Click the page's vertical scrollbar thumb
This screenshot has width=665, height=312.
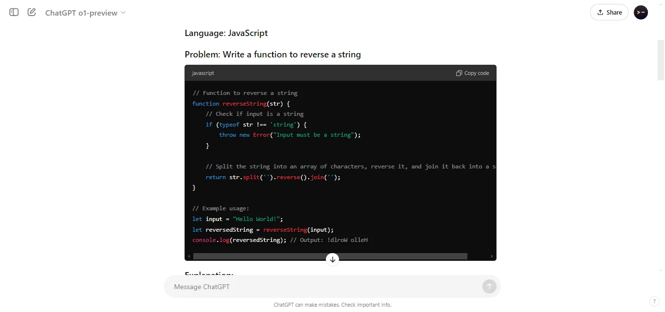pyautogui.click(x=661, y=60)
